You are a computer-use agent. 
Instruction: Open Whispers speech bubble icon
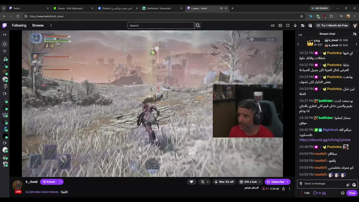(x=288, y=26)
